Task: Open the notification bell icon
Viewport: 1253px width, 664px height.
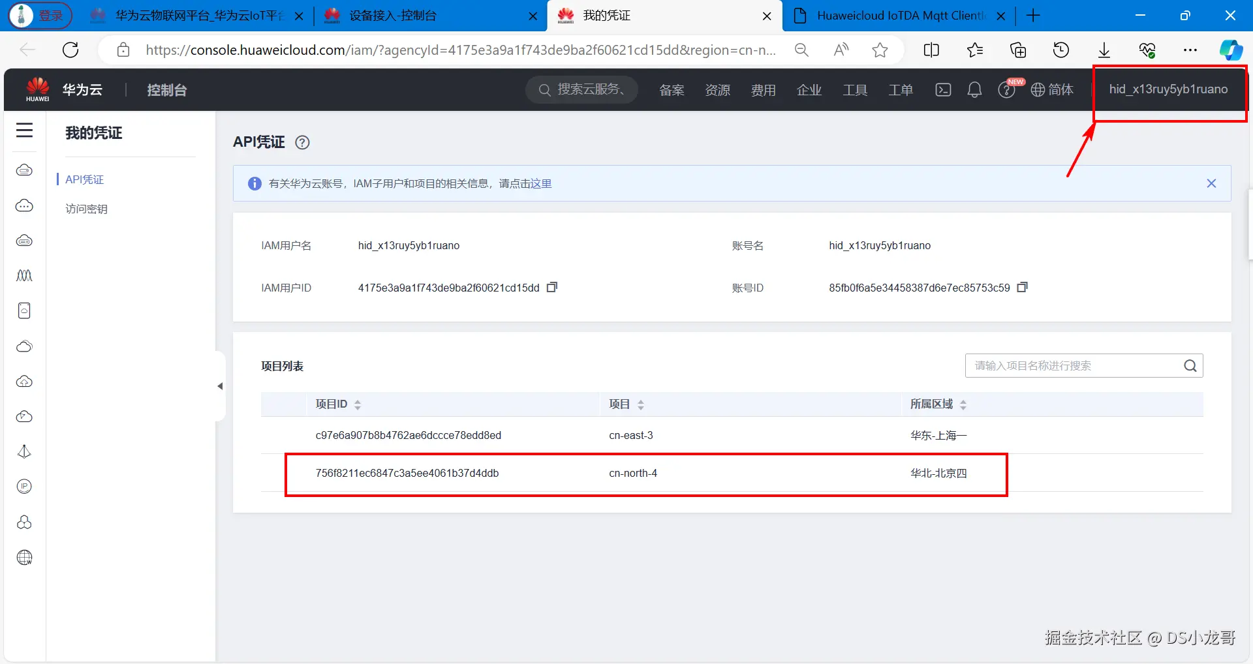Action: pos(974,90)
